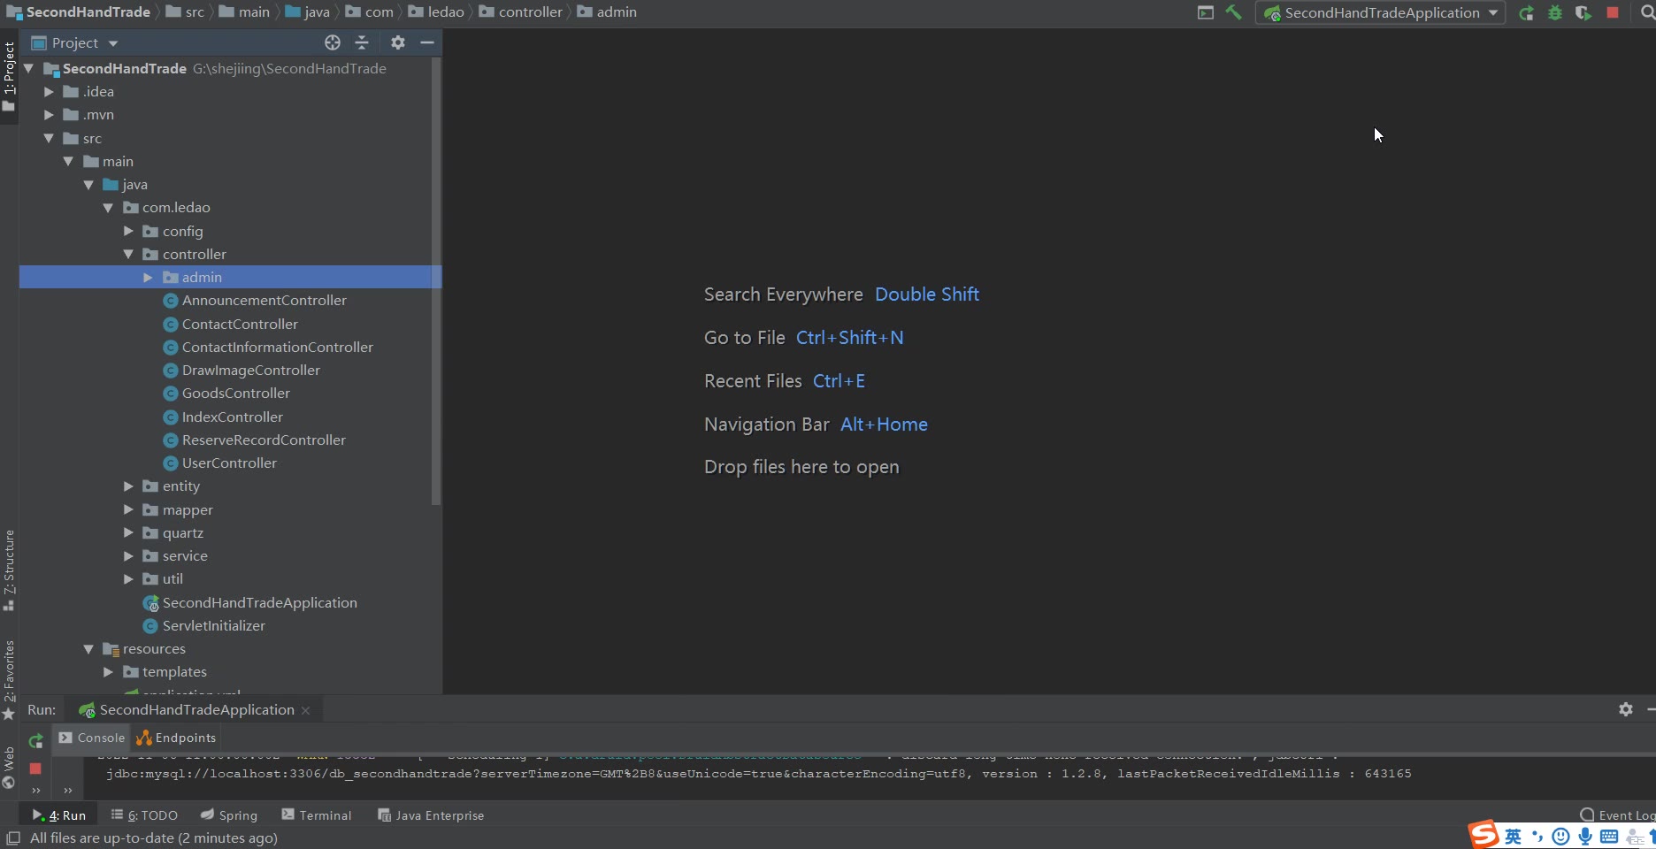Screen dimensions: 1656x849
Task: Rerun the app from Run panel sidebar
Action: click(x=35, y=741)
